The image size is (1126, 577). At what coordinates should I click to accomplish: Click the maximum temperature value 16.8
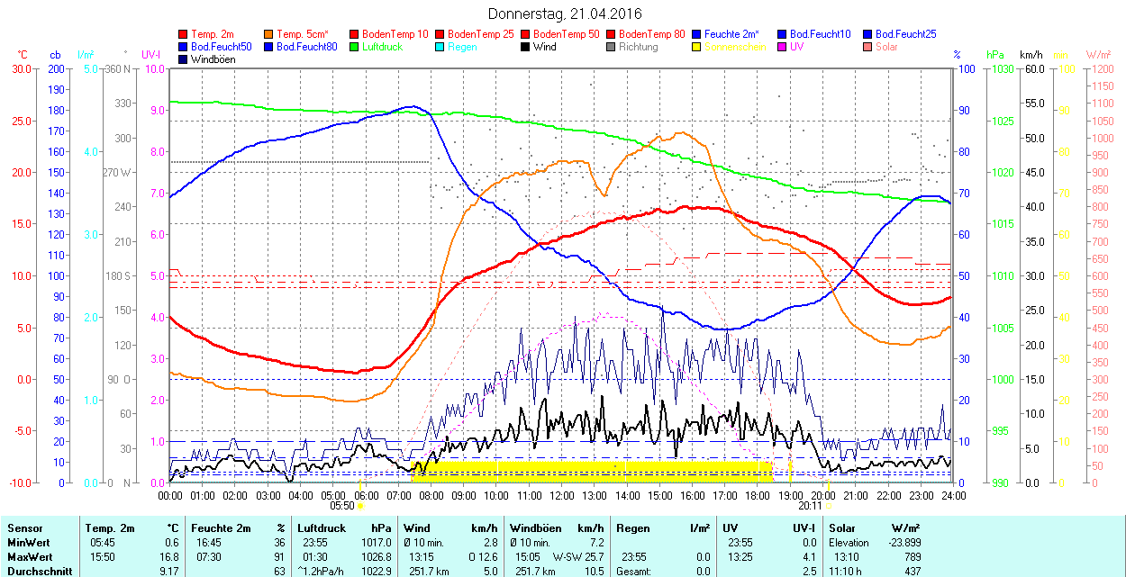coord(168,557)
